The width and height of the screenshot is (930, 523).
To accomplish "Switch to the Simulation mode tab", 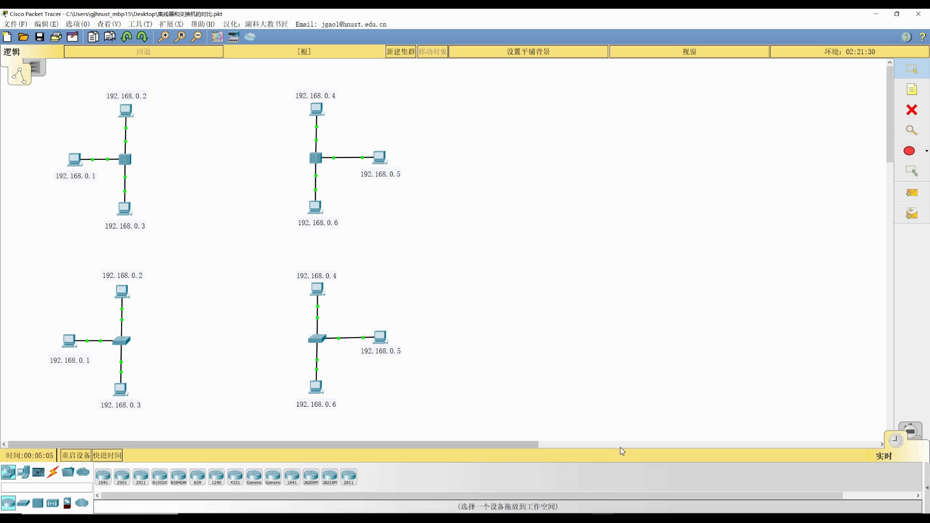I will (x=911, y=430).
